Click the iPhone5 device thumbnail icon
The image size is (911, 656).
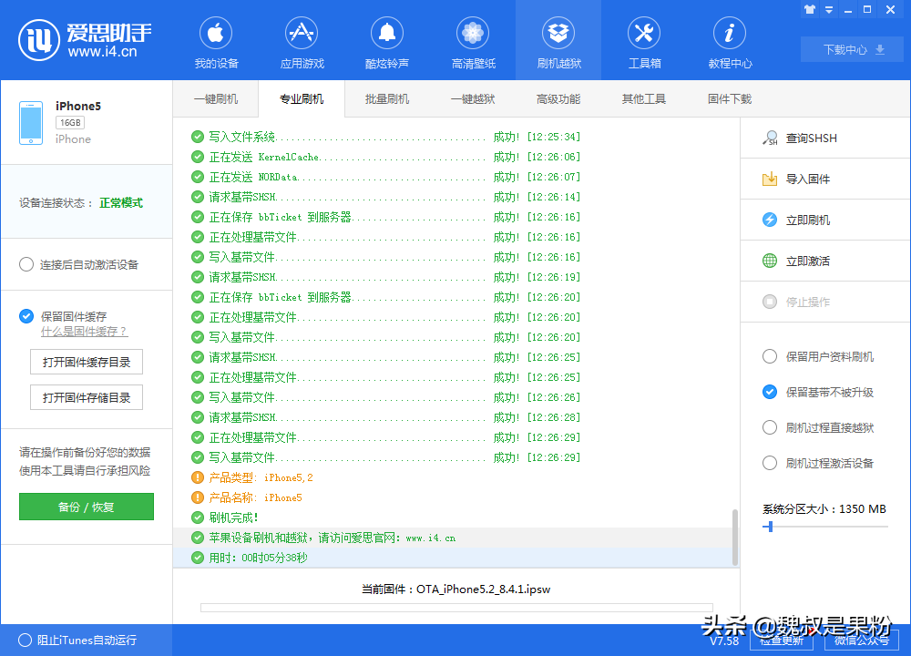31,123
